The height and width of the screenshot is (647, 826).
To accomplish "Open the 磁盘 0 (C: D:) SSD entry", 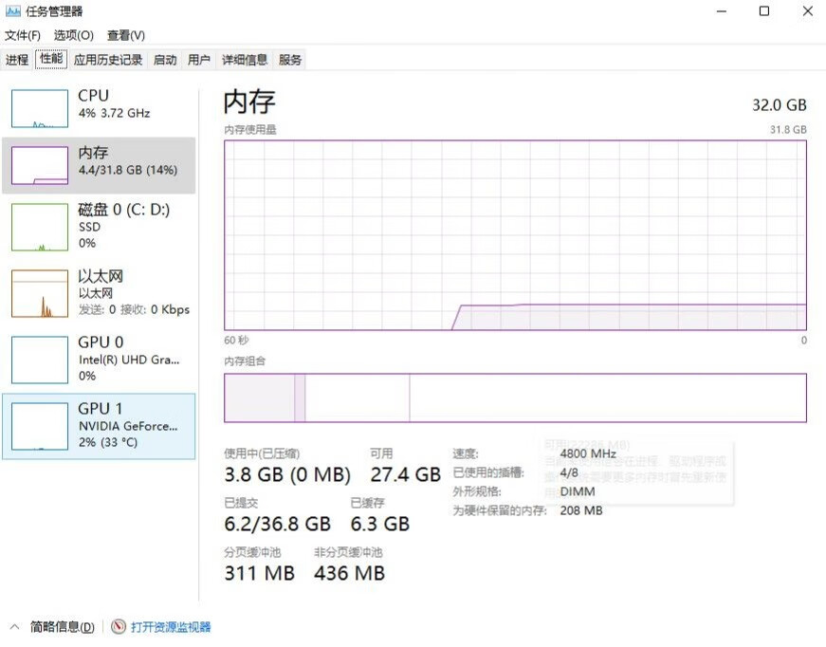I will [99, 227].
